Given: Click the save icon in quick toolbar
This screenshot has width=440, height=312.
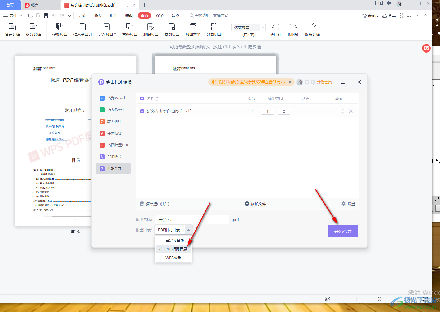Looking at the screenshot, I should pos(38,15).
